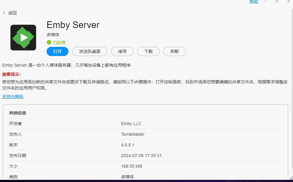Click the 已启用 status text
The width and height of the screenshot is (293, 182).
[x=59, y=43]
